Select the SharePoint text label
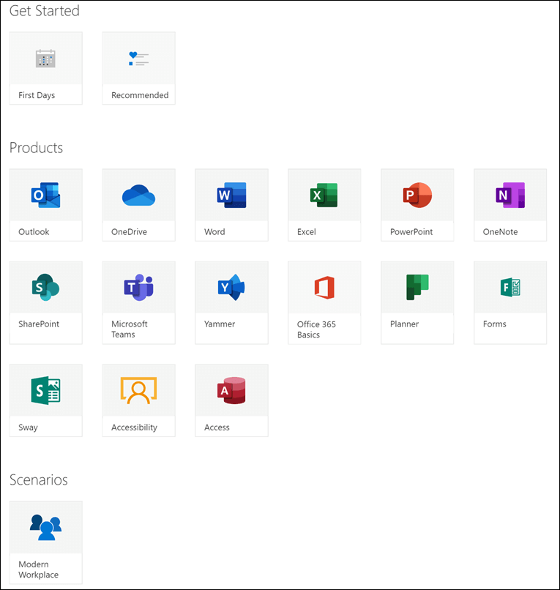This screenshot has width=560, height=590. 39,324
